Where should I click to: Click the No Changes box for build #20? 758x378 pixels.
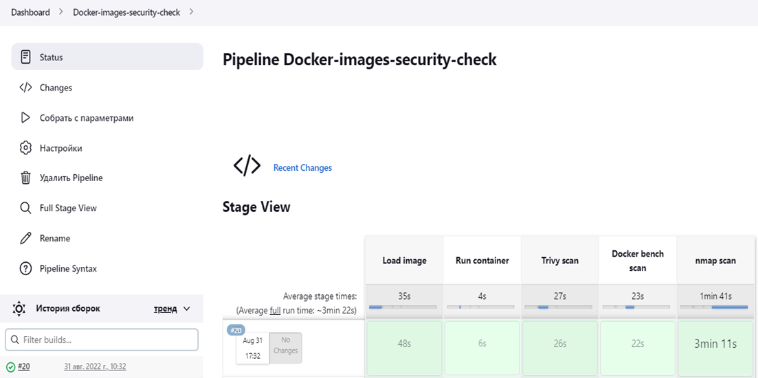pyautogui.click(x=285, y=348)
